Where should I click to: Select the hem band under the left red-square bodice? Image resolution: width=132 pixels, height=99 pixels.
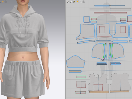click(x=103, y=41)
